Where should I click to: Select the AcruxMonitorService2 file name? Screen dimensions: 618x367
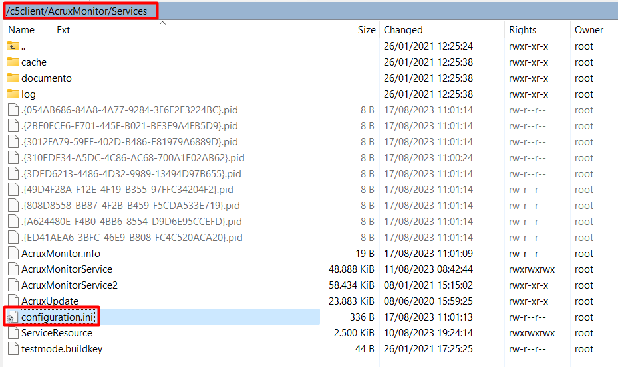[x=69, y=285]
